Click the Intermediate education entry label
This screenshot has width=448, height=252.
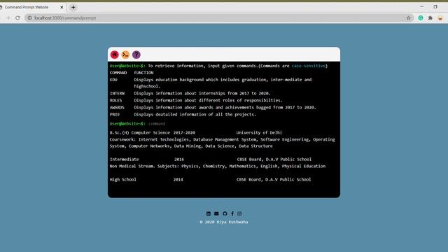pos(125,160)
